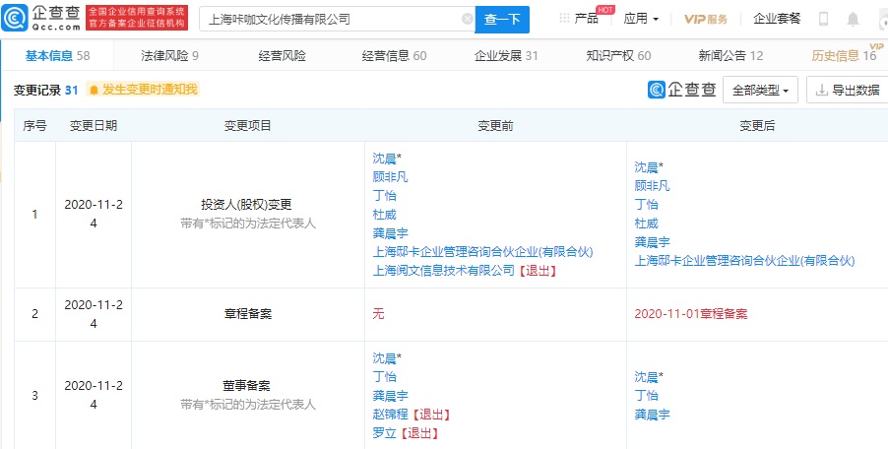Clear the company search field
The image size is (888, 449).
point(468,20)
